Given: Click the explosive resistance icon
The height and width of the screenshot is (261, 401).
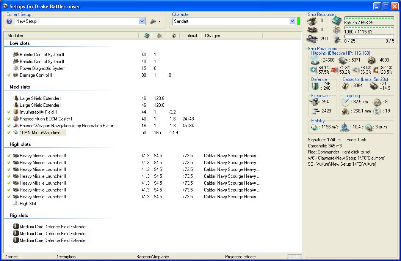Looking at the screenshot, I should point(376,70).
